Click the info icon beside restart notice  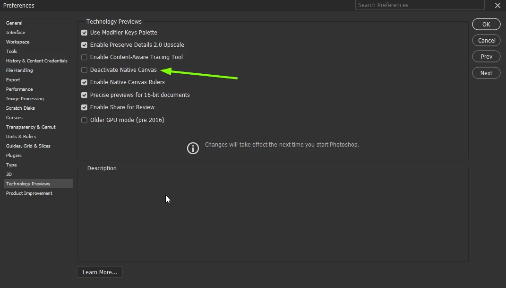coord(193,148)
